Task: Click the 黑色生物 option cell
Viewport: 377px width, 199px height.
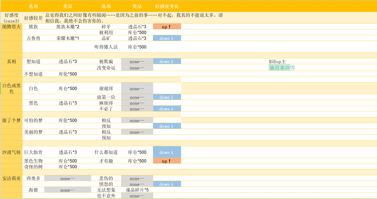Action: click(x=34, y=161)
